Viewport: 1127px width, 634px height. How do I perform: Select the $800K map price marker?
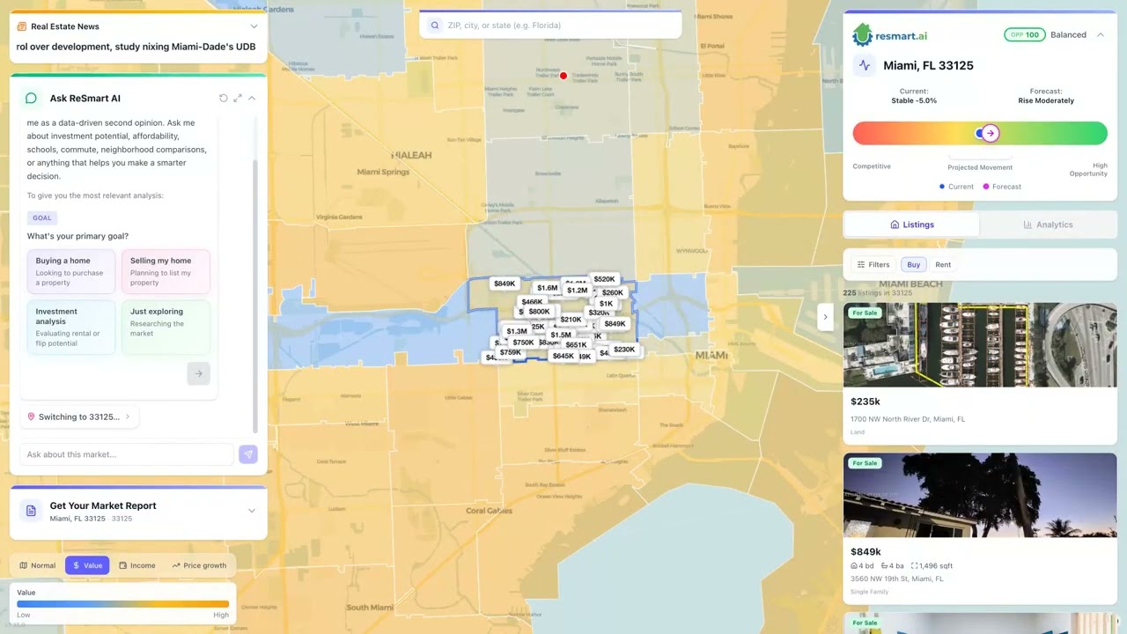pyautogui.click(x=539, y=312)
